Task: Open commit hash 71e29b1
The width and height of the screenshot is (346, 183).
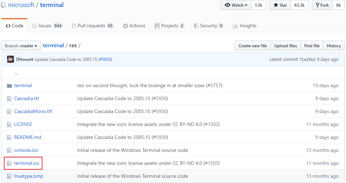Action: pyautogui.click(x=307, y=59)
